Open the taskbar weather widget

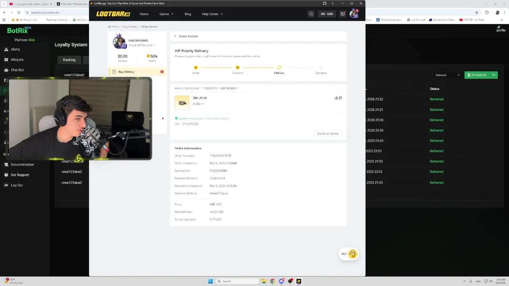click(x=14, y=281)
